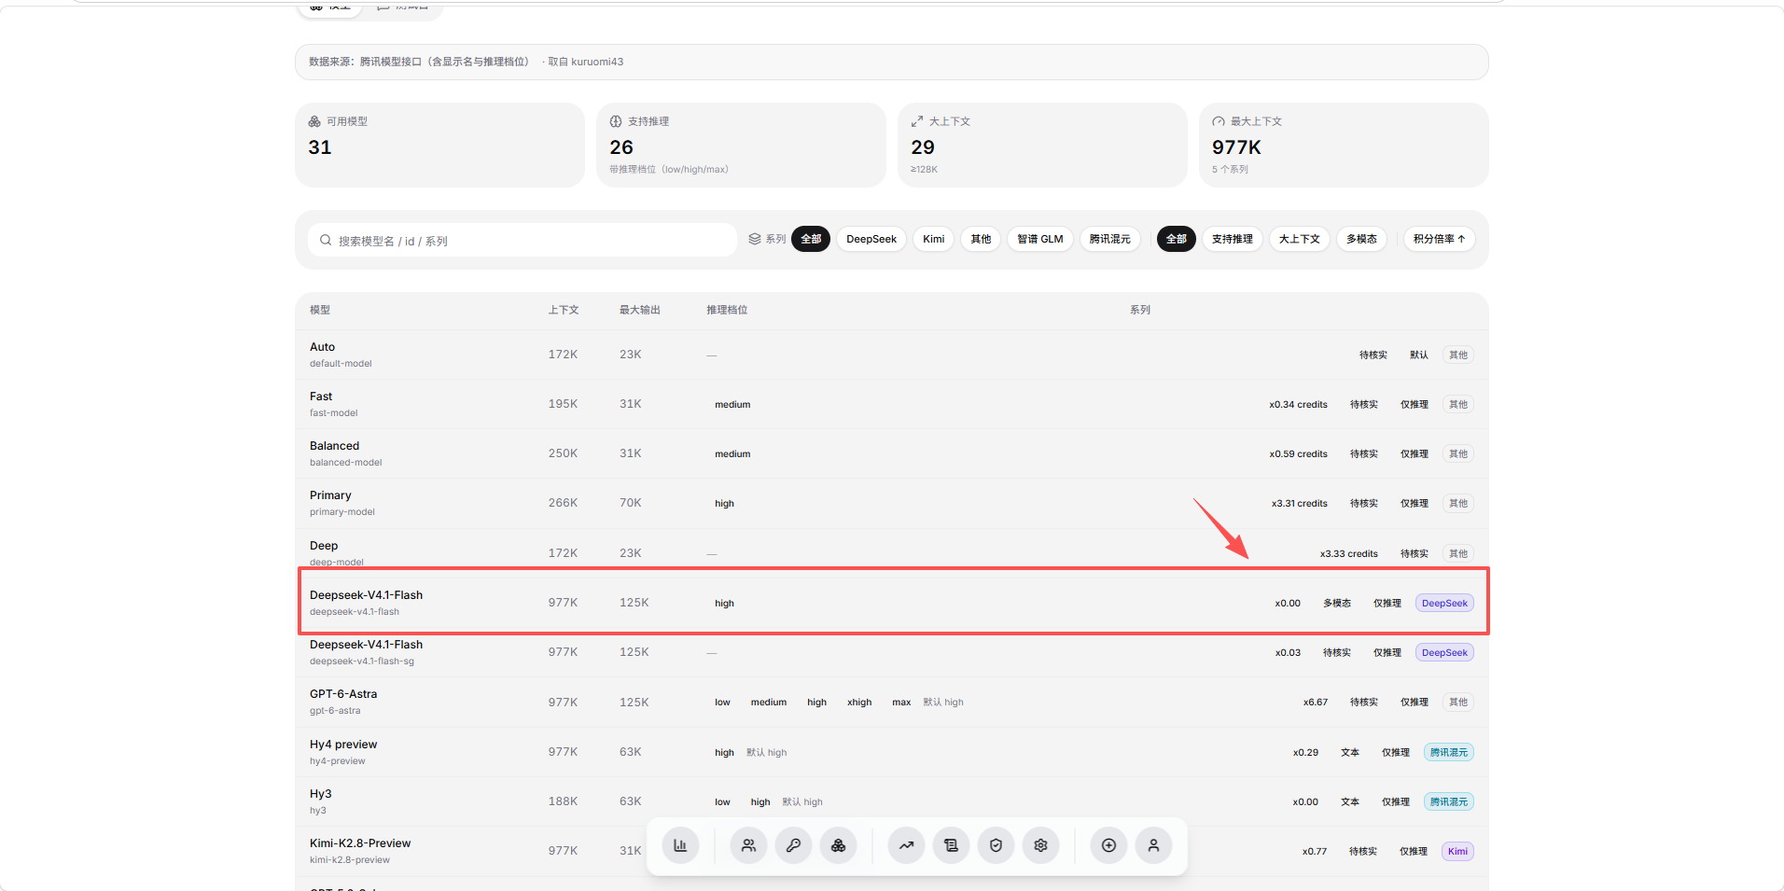The height and width of the screenshot is (891, 1784).
Task: Click the x3.31 credits value in Primary row
Action: coord(1300,504)
